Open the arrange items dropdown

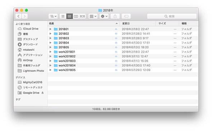pos(93,16)
